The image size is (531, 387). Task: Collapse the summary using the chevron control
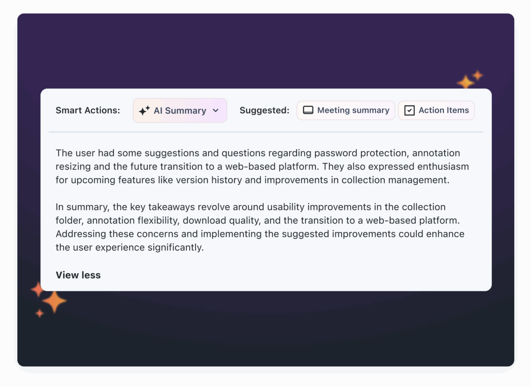pyautogui.click(x=215, y=111)
